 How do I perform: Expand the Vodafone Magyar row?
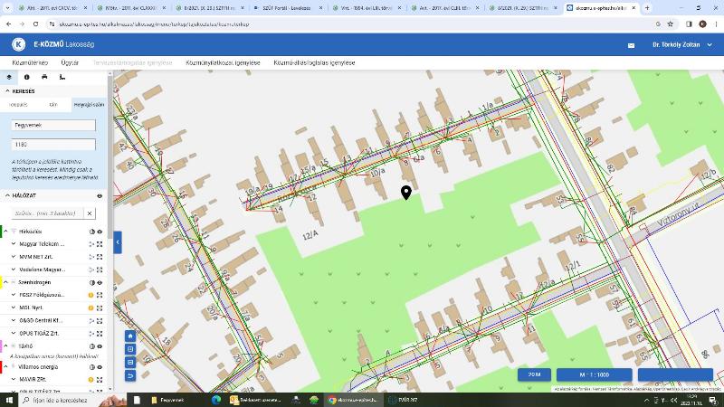[x=14, y=270]
